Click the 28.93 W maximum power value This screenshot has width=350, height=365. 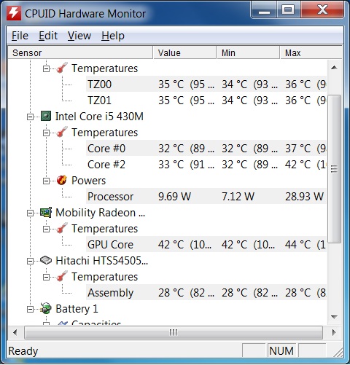pyautogui.click(x=304, y=196)
